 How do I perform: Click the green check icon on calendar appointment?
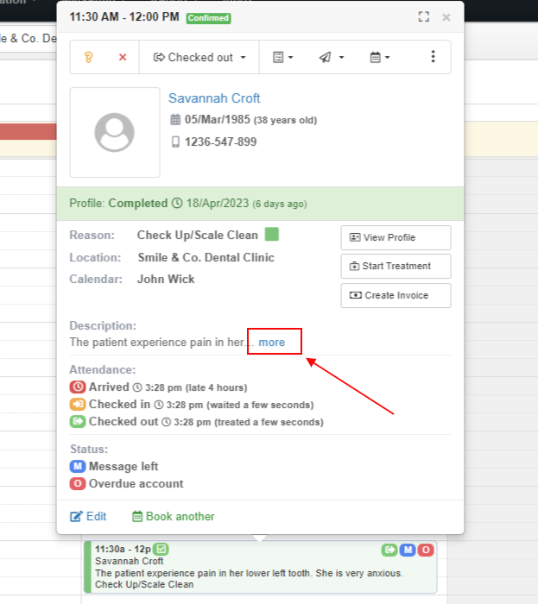[x=161, y=549]
